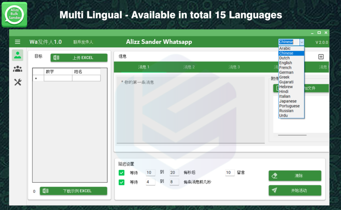Click the eraser icon on clear button
This screenshot has height=210, width=341.
pyautogui.click(x=275, y=176)
